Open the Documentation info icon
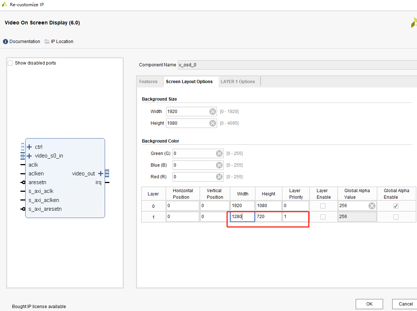This screenshot has height=311, width=417. (x=5, y=42)
